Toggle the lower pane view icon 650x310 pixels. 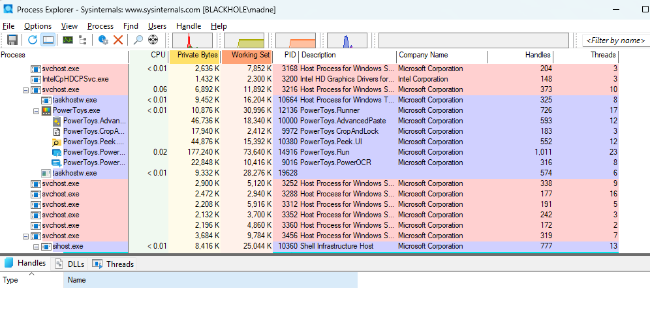(48, 40)
